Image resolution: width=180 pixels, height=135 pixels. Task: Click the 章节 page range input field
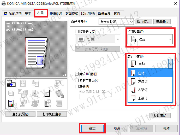[x=100, y=97]
